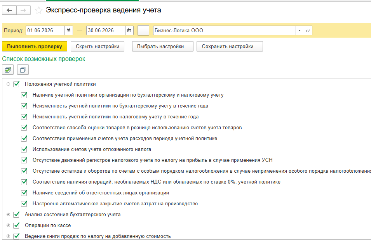Toggle Отсутствие остатков и оборотов checkbox
Viewport: 371px width, 241px height.
24,171
